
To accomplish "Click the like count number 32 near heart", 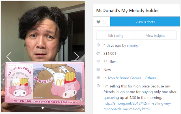I will coord(104,22).
